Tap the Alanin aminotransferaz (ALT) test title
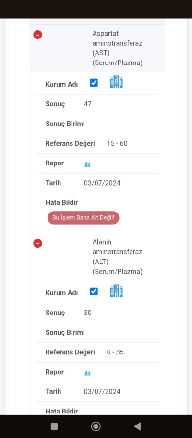The width and height of the screenshot is (192, 438). (118, 257)
